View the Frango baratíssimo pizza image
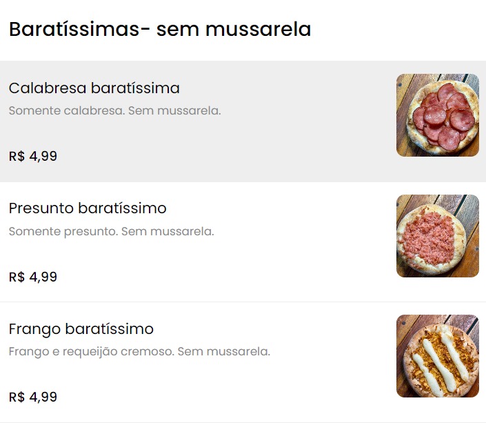 coord(437,355)
